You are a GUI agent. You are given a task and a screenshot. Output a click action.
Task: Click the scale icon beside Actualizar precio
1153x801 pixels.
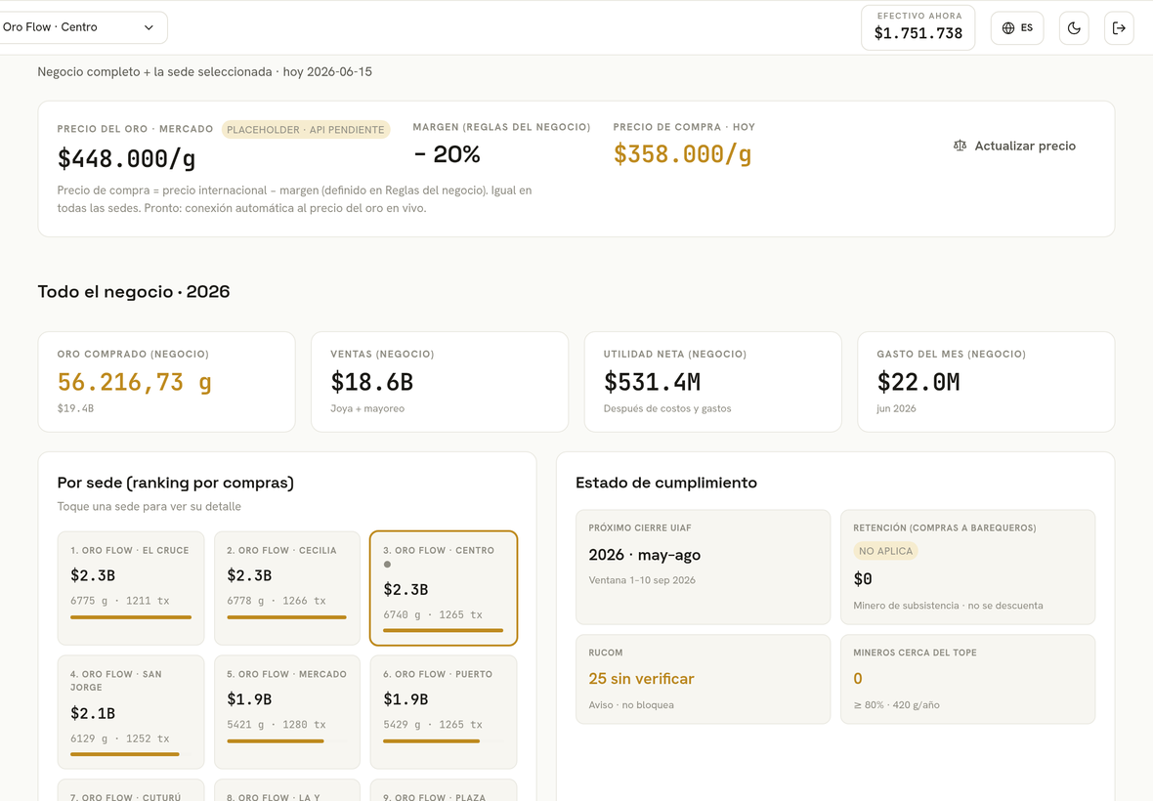tap(960, 146)
